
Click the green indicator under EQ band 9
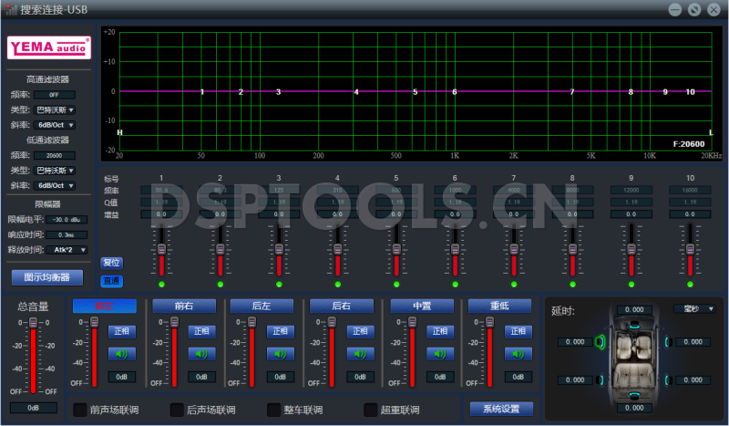[x=631, y=284]
